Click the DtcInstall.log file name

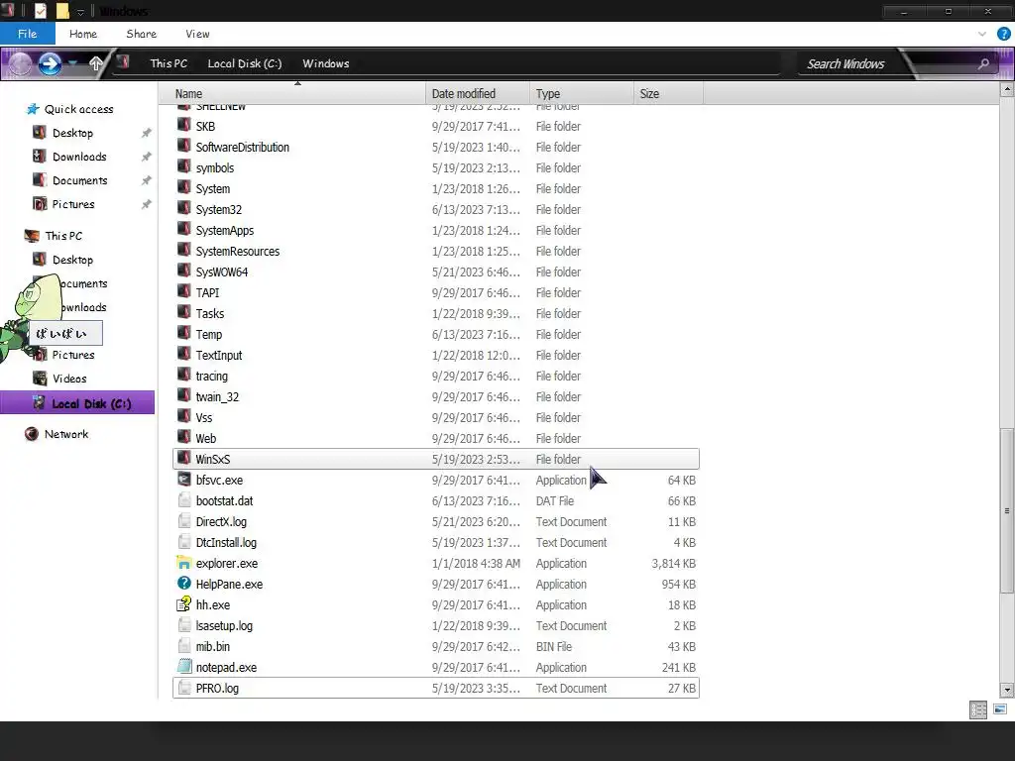pos(226,542)
